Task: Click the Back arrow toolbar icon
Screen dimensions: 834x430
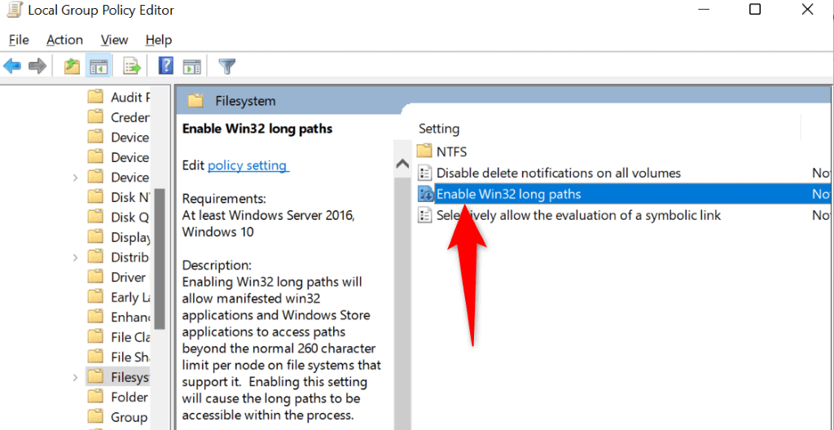Action: (12, 67)
